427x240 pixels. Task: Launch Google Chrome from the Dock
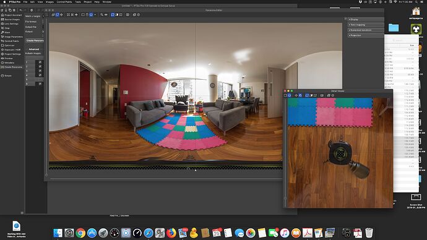80,233
